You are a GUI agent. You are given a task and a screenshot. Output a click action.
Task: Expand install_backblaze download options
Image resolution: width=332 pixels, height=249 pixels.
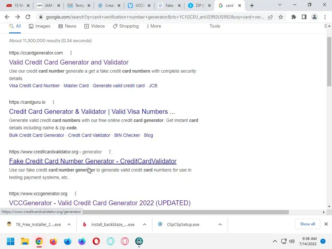coord(144,224)
